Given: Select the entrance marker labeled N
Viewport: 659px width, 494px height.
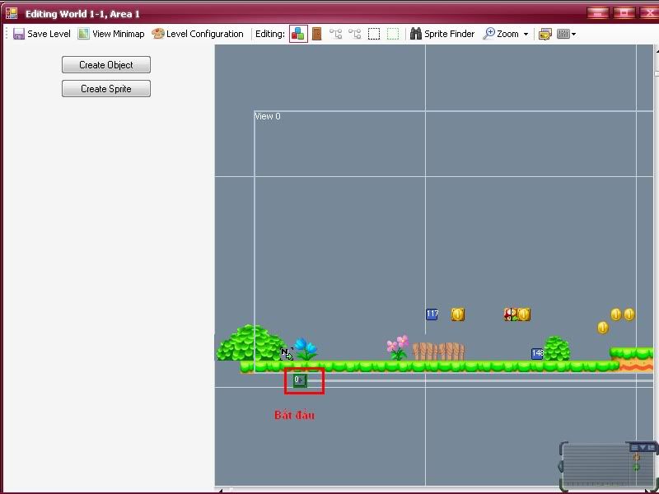Looking at the screenshot, I should (x=286, y=354).
